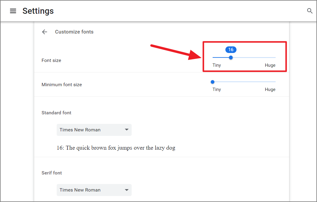The height and width of the screenshot is (202, 317).
Task: Click the Serif font section heading
Action: click(x=52, y=173)
